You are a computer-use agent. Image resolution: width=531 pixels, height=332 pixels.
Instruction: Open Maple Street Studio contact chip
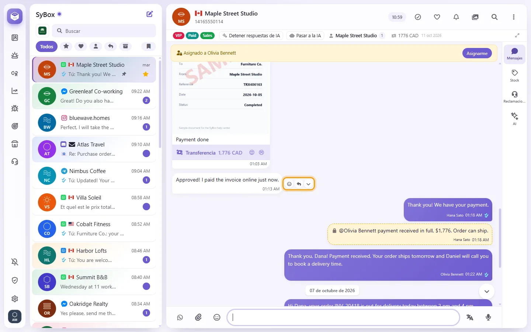[357, 36]
